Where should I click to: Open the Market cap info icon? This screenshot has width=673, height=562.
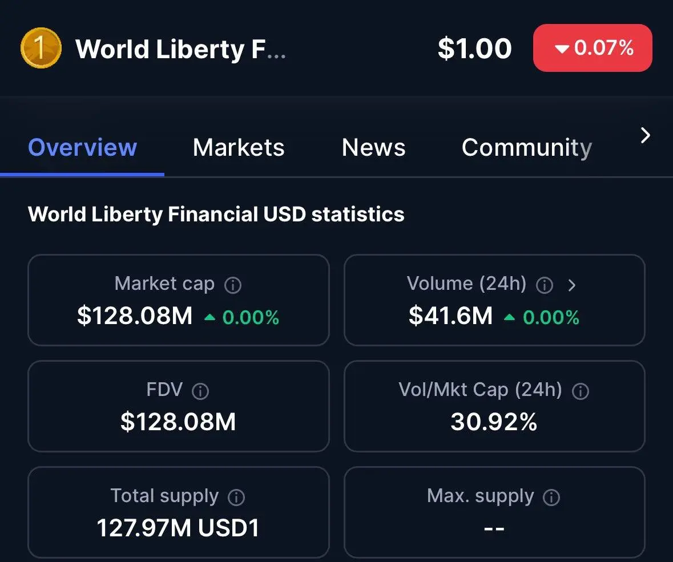(x=233, y=285)
